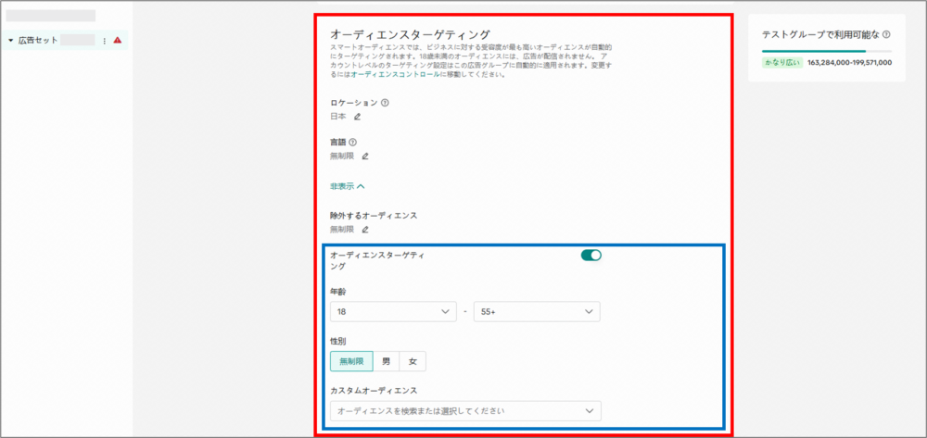
Task: Select 男 gender option
Action: (x=387, y=361)
